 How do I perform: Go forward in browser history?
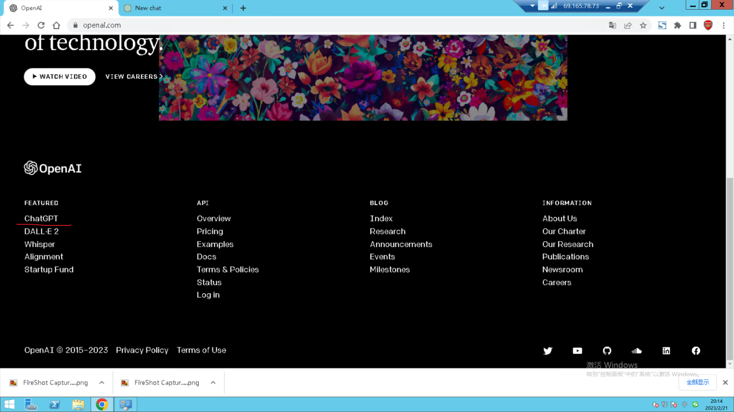pyautogui.click(x=26, y=25)
